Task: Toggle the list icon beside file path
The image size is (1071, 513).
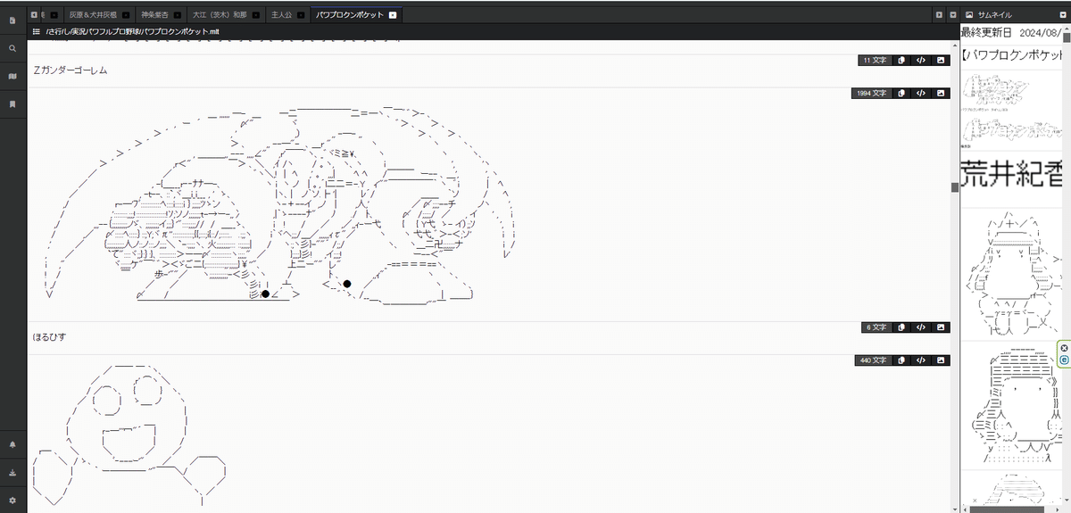Action: pos(37,31)
